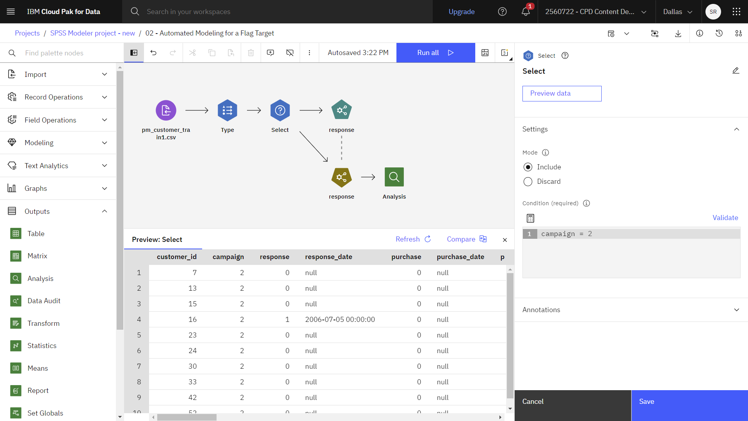Screen dimensions: 748x421
Task: Choose the Discard mode radio button
Action: 528,182
